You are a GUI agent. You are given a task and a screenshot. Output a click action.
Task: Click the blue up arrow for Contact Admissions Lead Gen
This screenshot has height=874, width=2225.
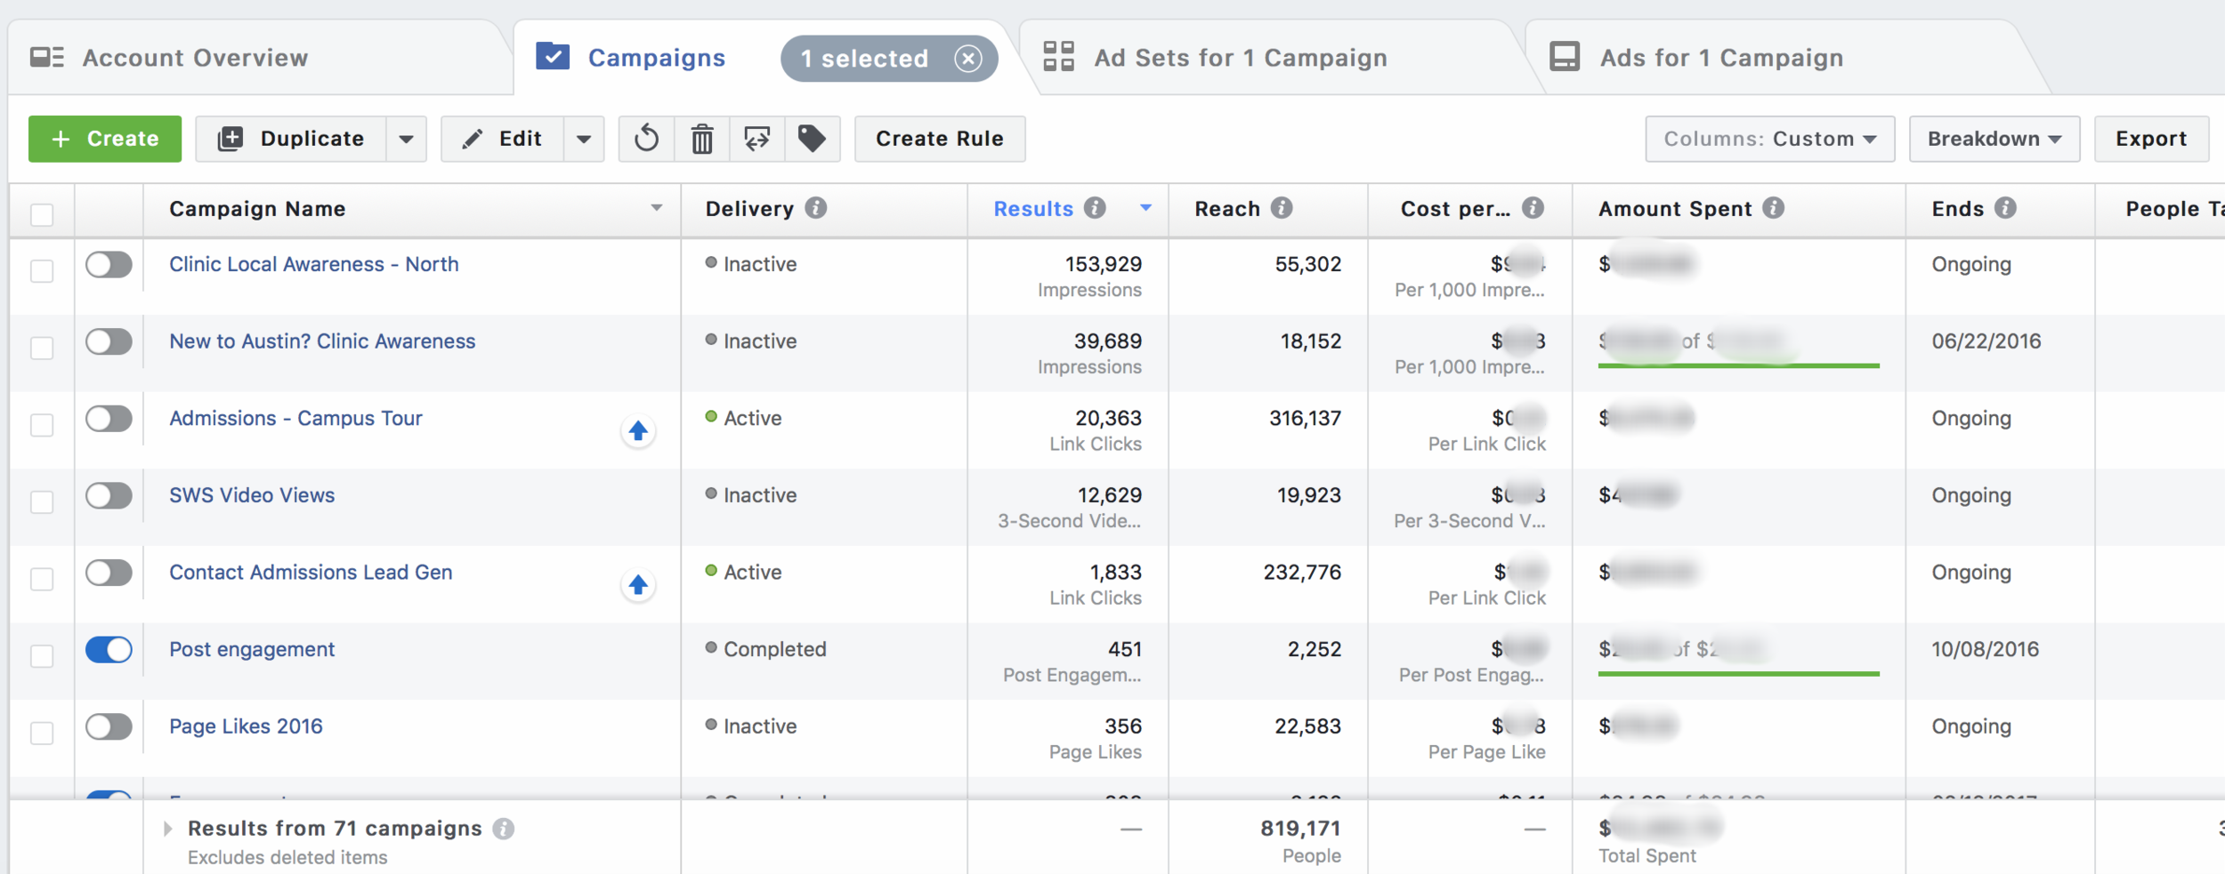click(x=638, y=585)
